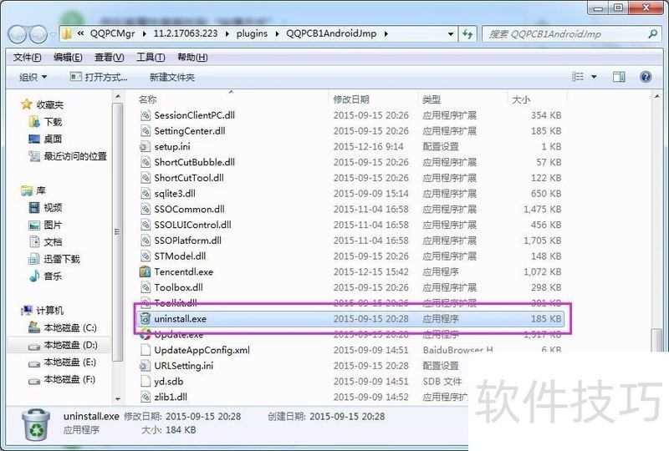Click the Local Disk (C:) drive icon
Image resolution: width=669 pixels, height=451 pixels.
tap(34, 327)
